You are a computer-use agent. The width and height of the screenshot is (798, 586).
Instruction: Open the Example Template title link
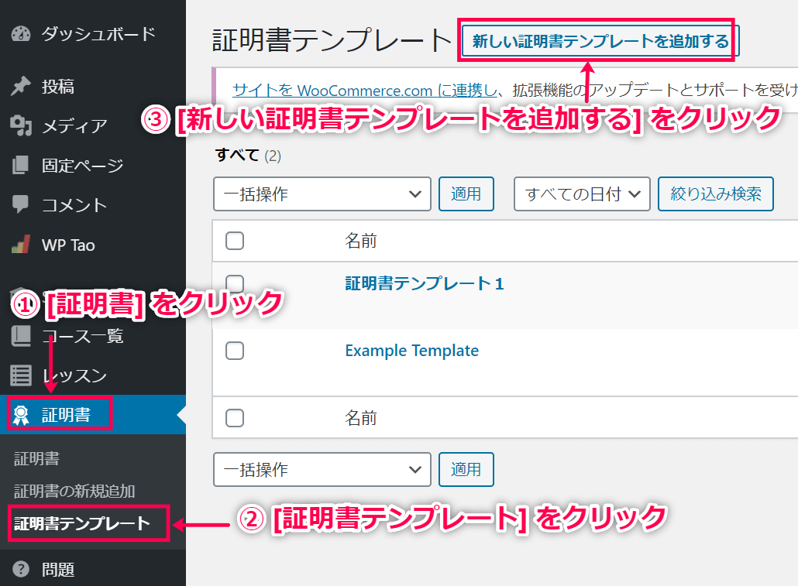[x=411, y=351]
